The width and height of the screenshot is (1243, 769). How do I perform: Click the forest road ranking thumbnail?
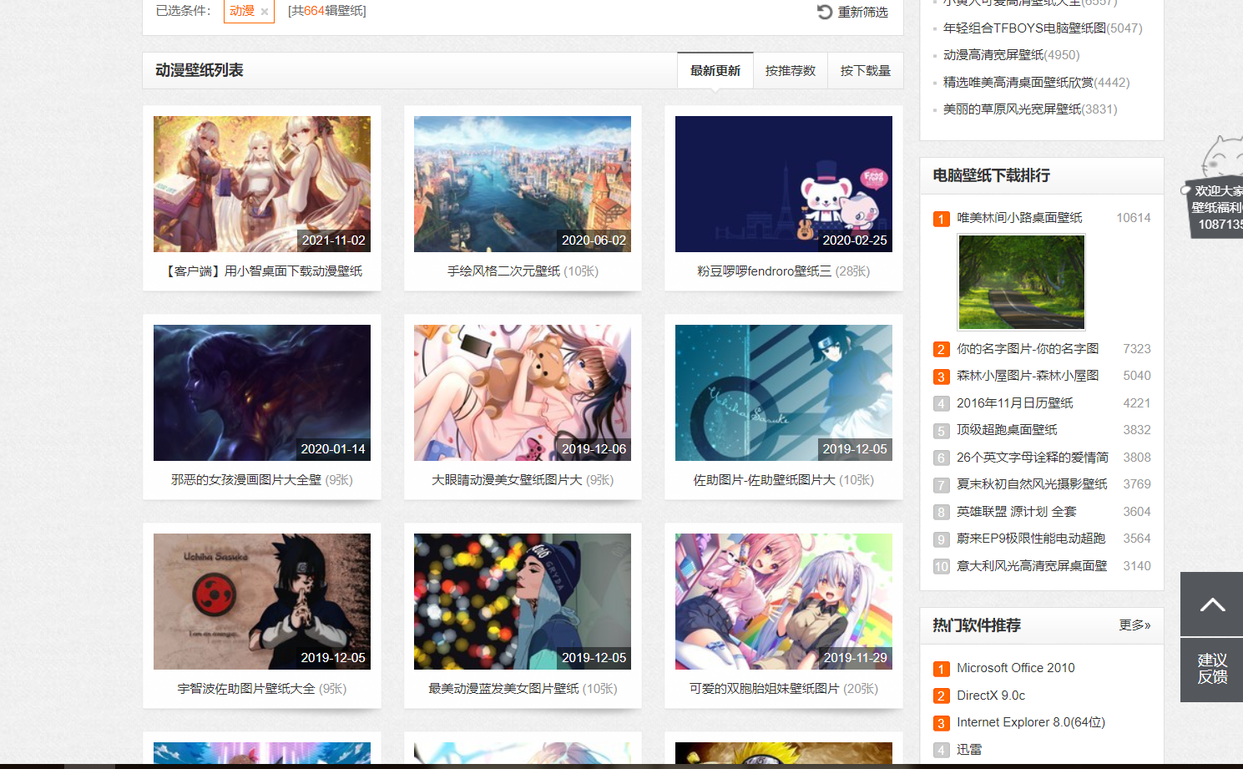click(x=1022, y=282)
